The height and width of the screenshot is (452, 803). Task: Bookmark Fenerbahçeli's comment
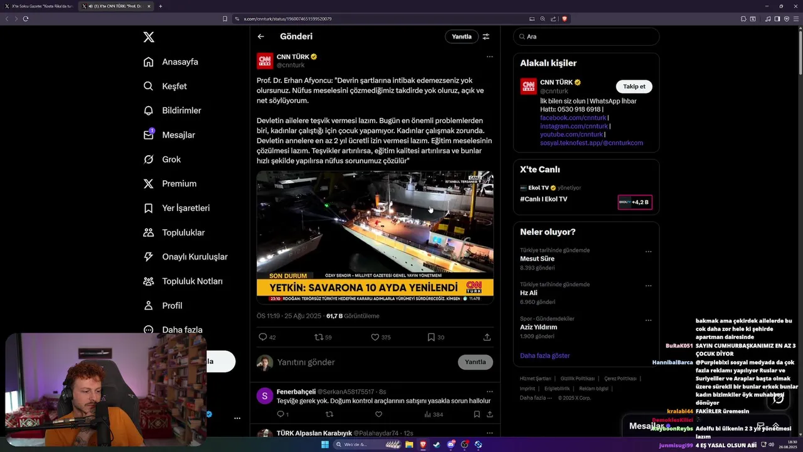click(x=477, y=414)
